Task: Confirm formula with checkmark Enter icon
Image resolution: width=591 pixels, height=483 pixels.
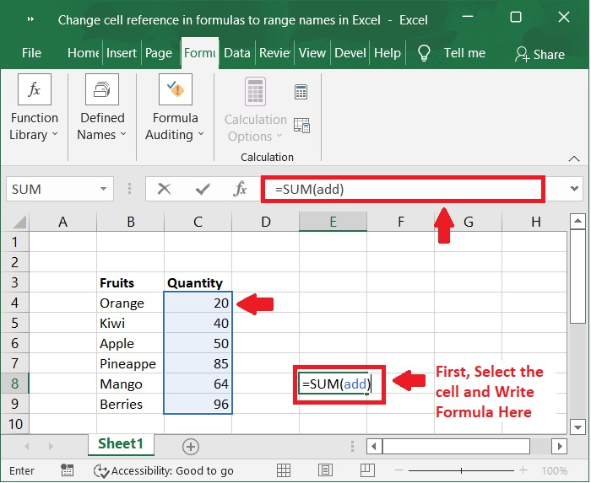Action: [x=203, y=189]
